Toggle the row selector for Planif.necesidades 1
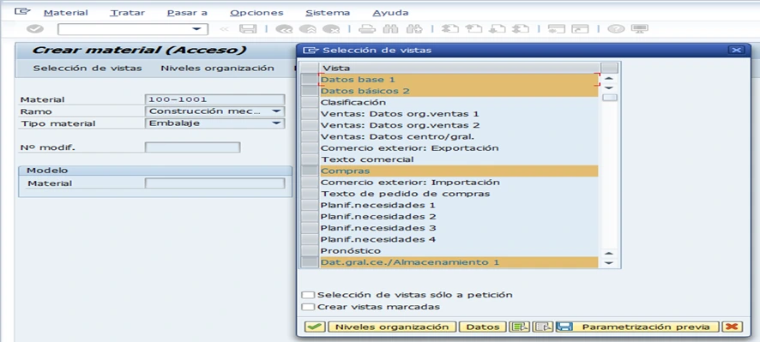760x342 pixels. 310,205
